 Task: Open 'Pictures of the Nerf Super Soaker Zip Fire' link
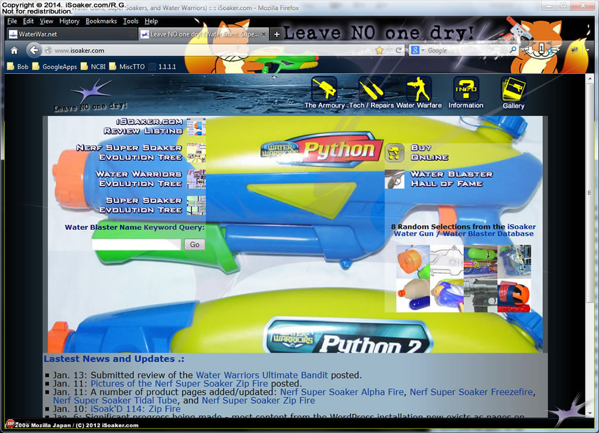180,384
